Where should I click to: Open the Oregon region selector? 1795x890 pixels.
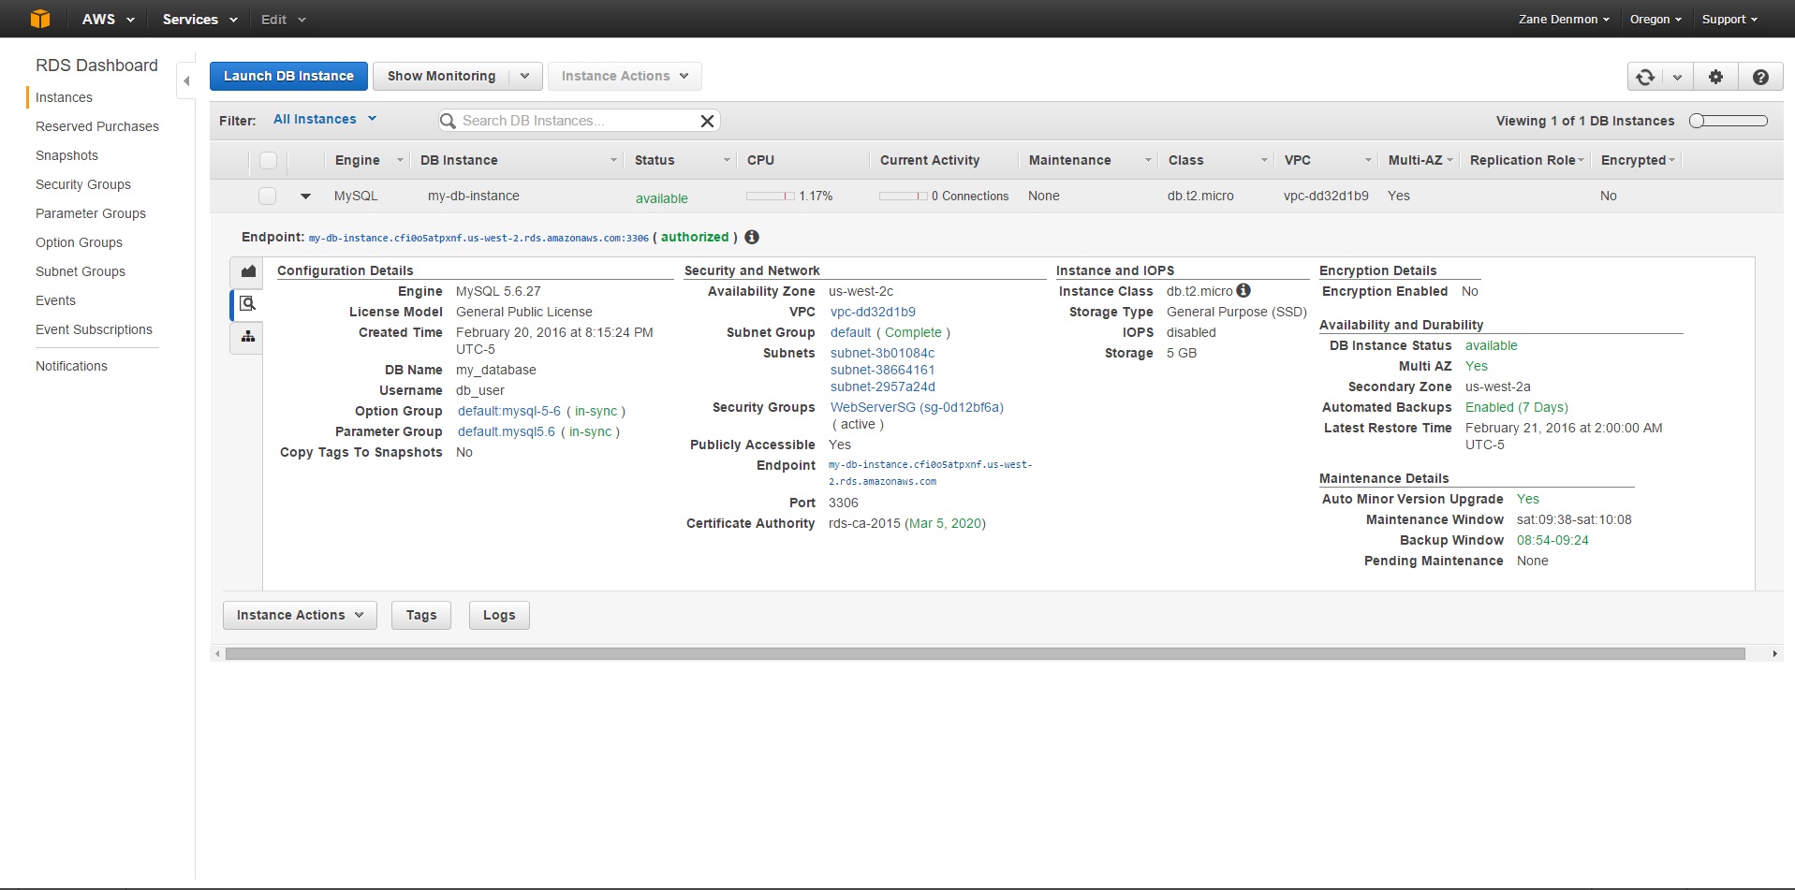(1655, 19)
